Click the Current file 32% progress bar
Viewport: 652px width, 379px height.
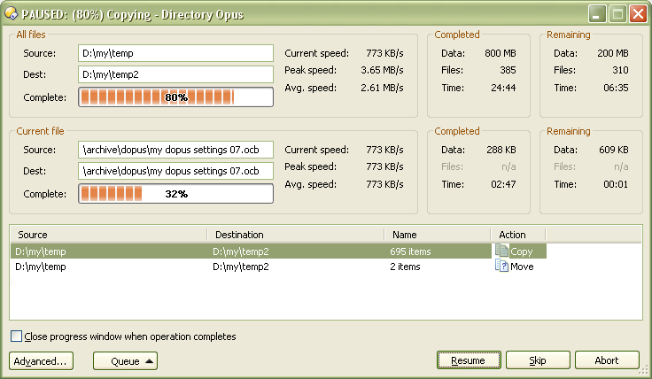[175, 193]
